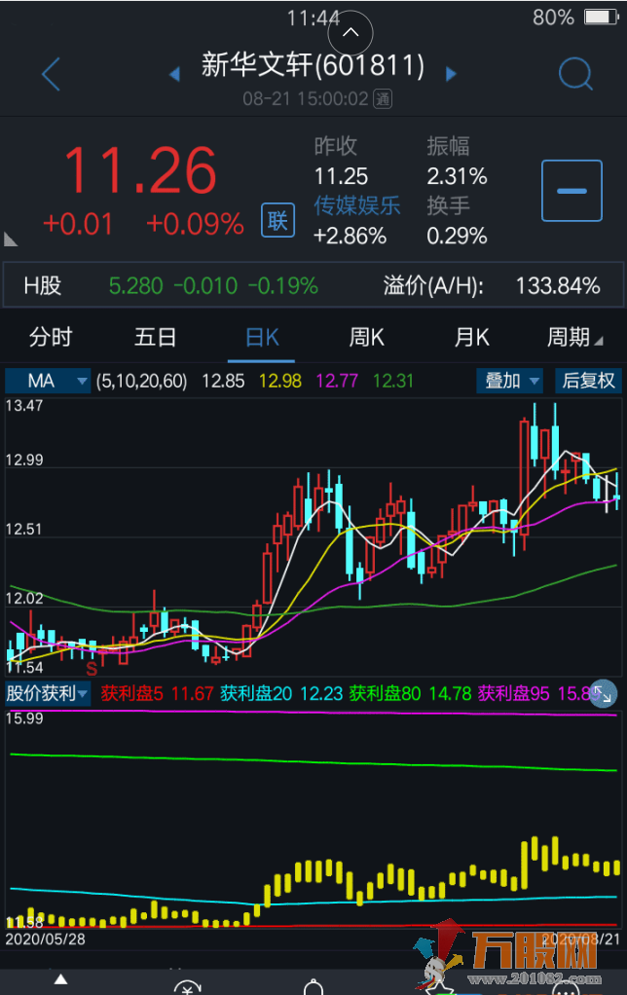Tap the up triangle icon in bottom bar

click(x=61, y=979)
